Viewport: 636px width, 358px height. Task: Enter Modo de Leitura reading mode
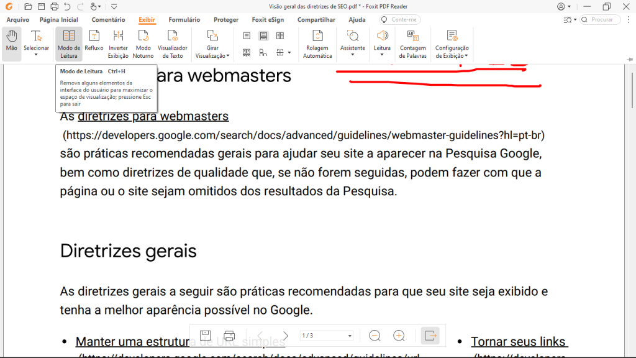(68, 44)
